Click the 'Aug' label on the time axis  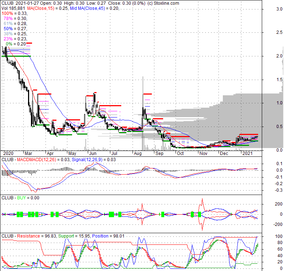(138, 154)
